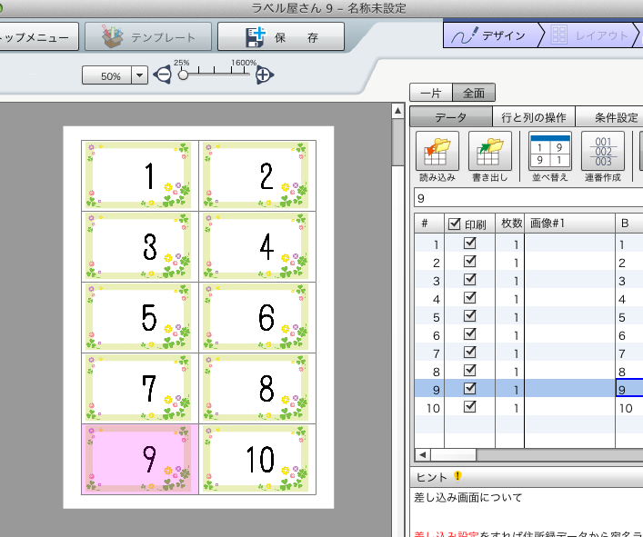Switch to 条件設定 tab
Image resolution: width=643 pixels, height=537 pixels.
[614, 116]
